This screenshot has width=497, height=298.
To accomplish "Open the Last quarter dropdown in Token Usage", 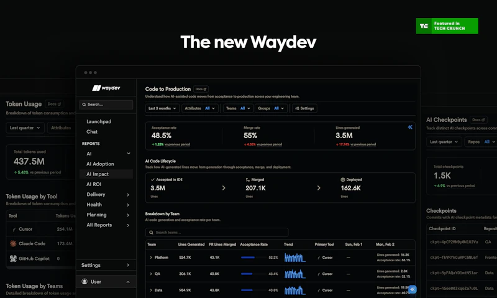I will click(x=25, y=128).
